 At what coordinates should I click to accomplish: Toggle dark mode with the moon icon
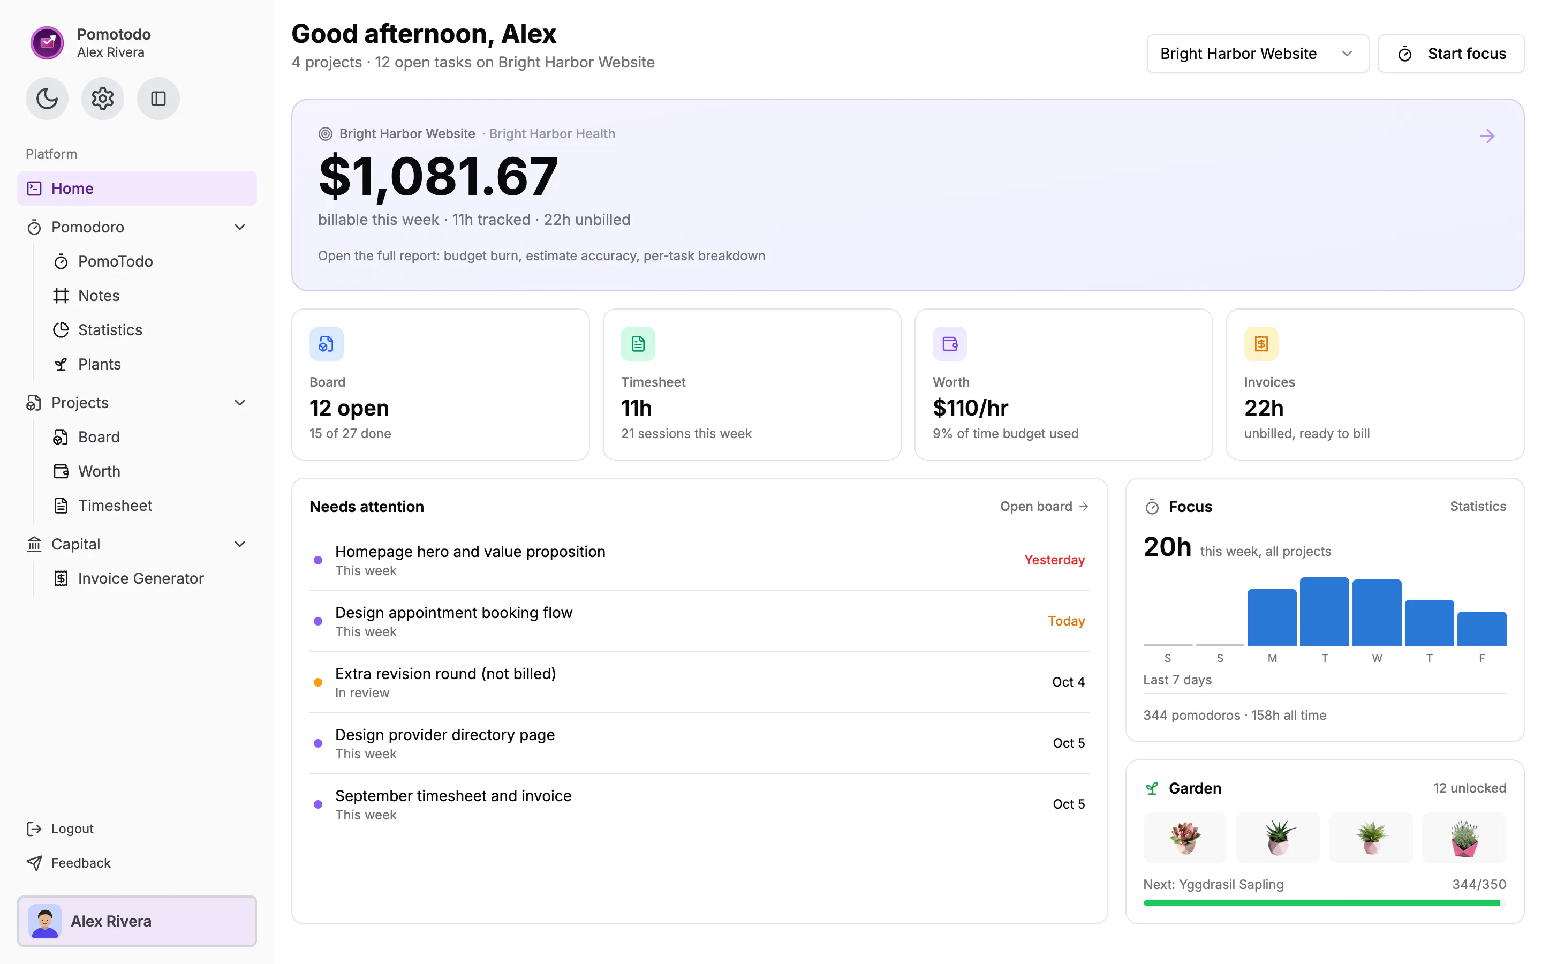47,98
